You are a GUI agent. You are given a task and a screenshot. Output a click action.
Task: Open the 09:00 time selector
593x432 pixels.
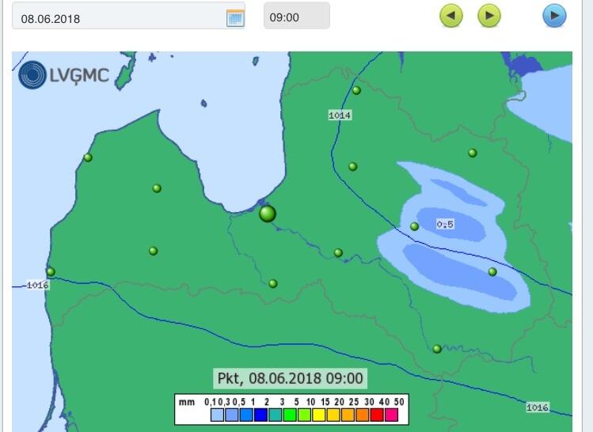click(x=296, y=17)
